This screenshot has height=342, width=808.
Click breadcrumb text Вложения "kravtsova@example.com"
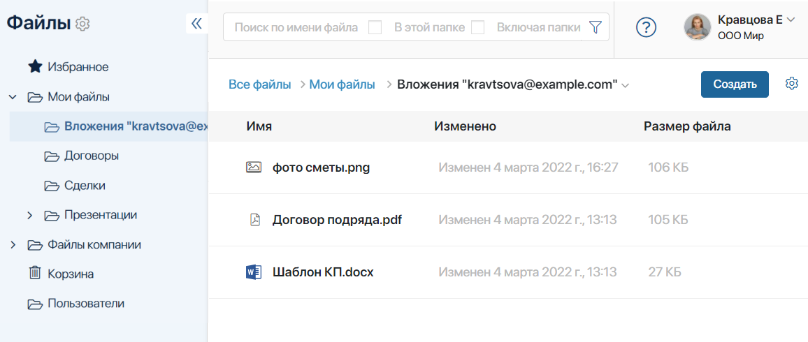click(507, 85)
